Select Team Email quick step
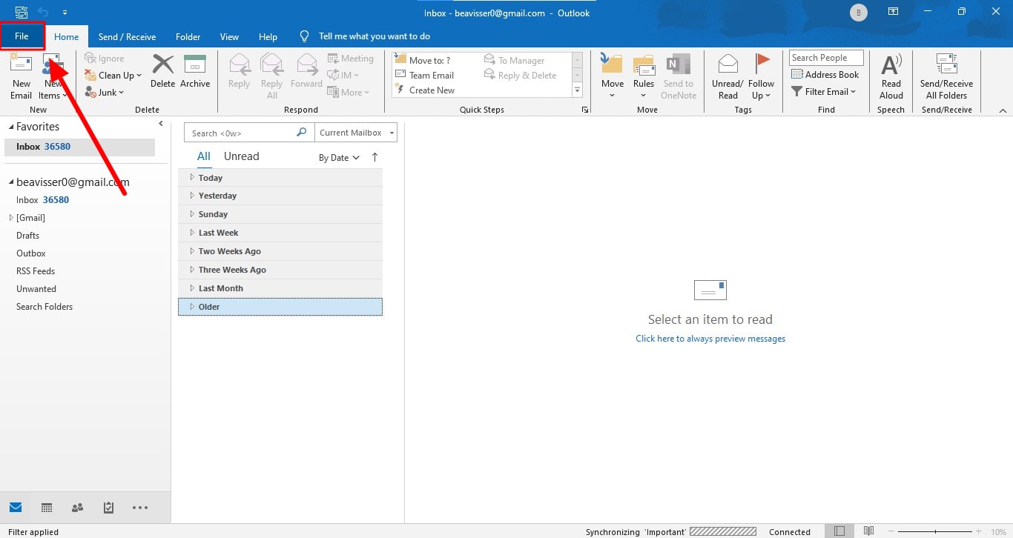 [x=423, y=76]
